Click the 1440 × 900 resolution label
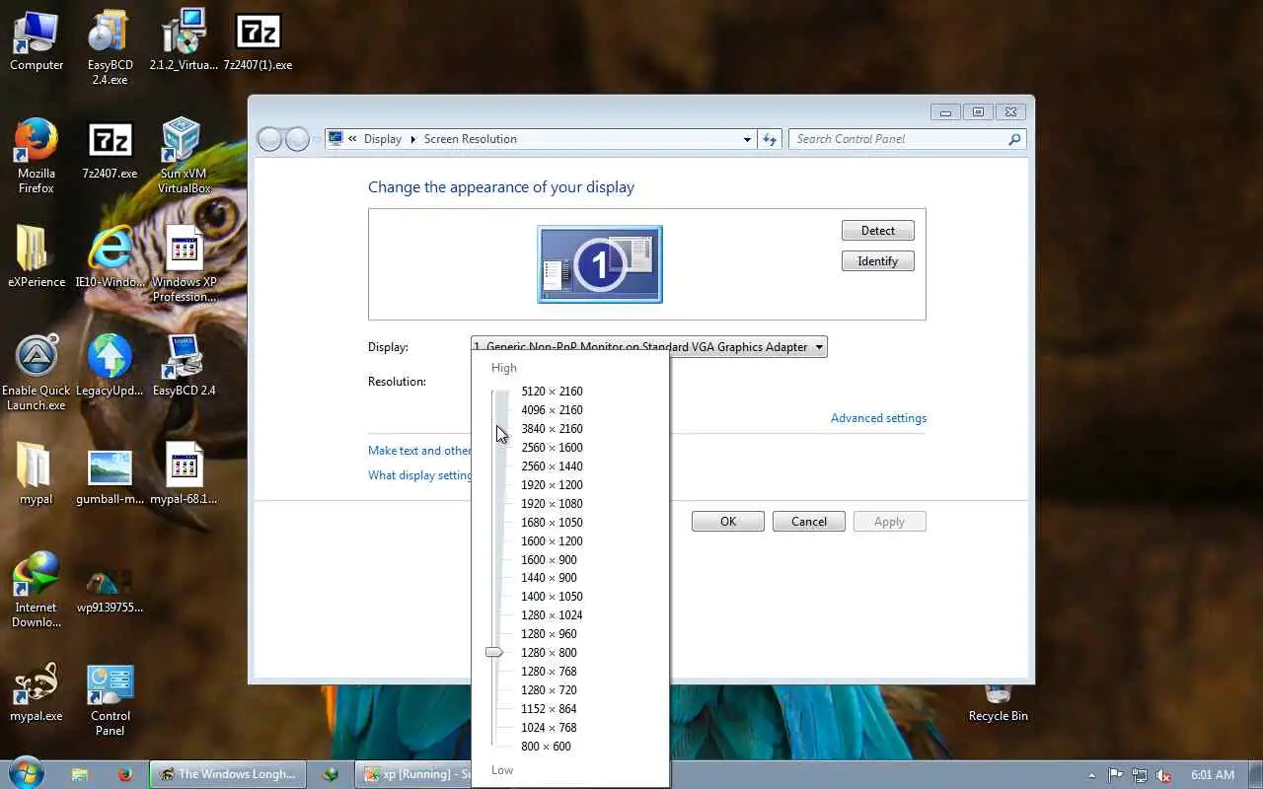Viewport: 1263px width, 789px height. 549,578
